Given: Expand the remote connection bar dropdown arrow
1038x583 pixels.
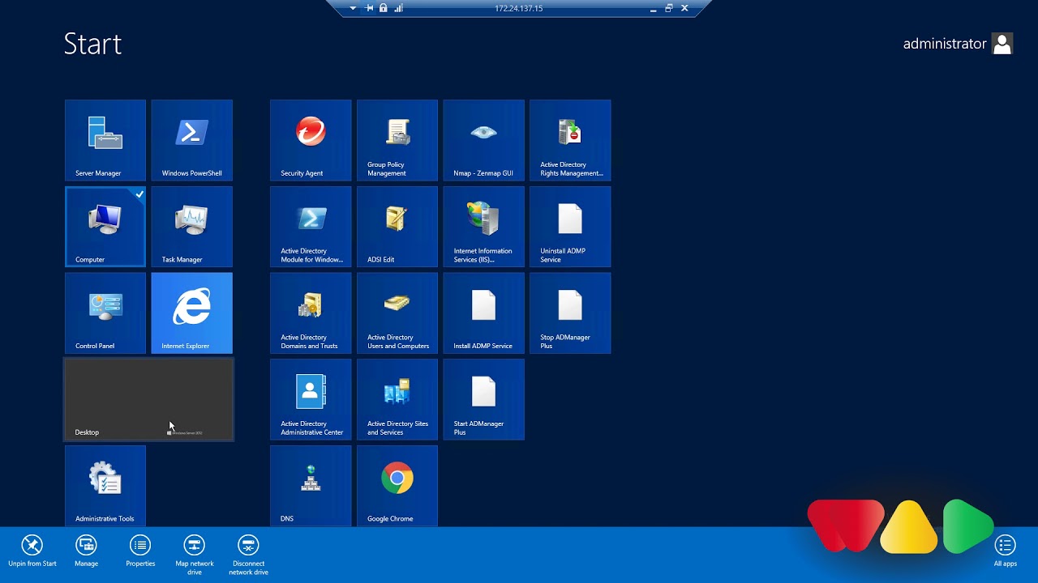Looking at the screenshot, I should (353, 8).
